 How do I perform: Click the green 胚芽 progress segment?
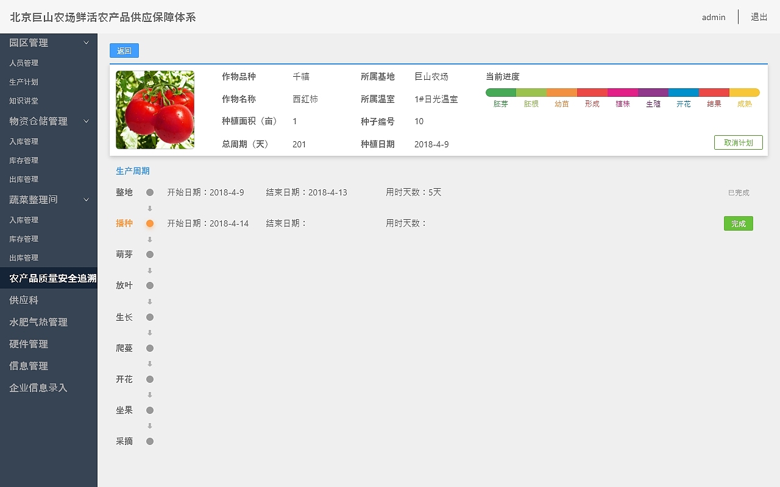coord(501,93)
